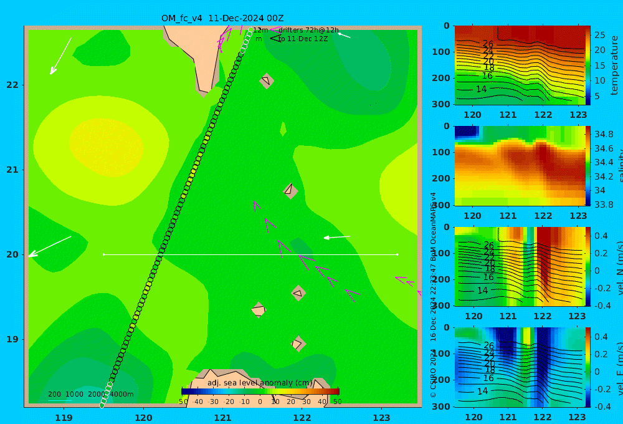Click the right endpoint of the white transect line
Image resolution: width=623 pixels, height=424 pixels.
pos(397,254)
